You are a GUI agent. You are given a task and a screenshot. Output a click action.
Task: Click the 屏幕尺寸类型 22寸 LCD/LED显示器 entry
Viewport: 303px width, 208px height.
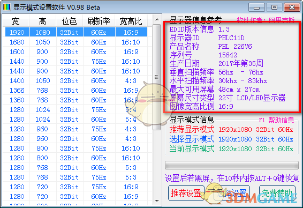pos(228,98)
